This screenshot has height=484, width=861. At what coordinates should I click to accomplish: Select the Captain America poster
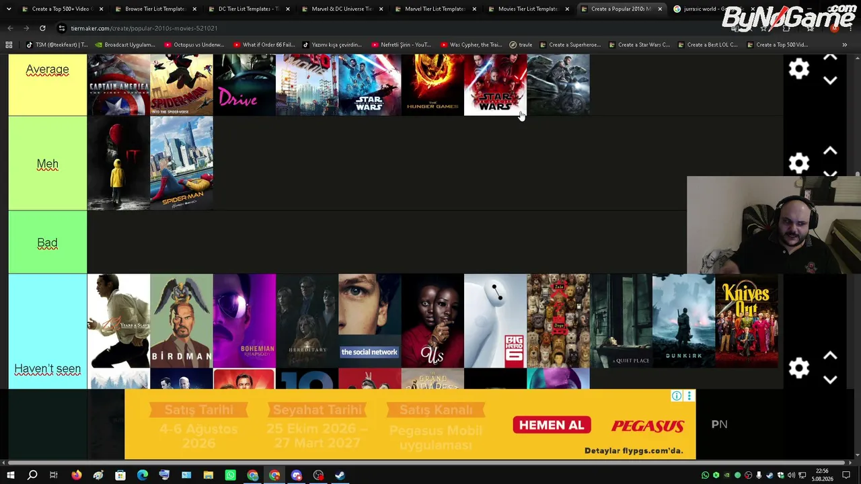tap(118, 85)
